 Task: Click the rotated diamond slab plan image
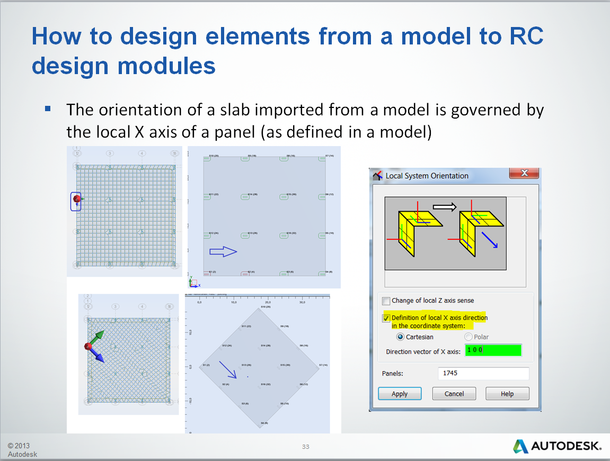click(x=258, y=364)
